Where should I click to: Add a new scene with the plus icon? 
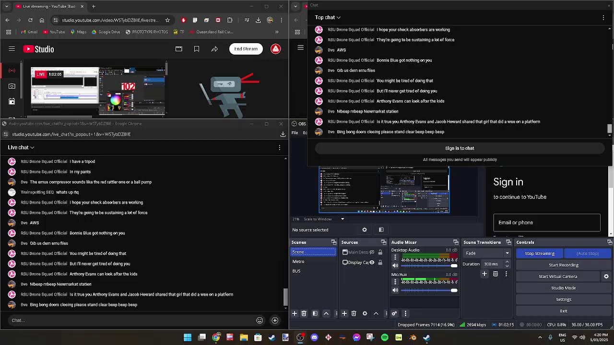(295, 313)
